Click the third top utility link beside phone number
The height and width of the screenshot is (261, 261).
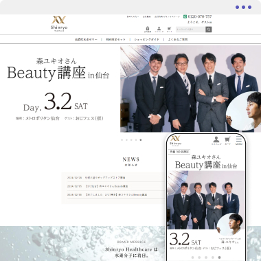[167, 16]
